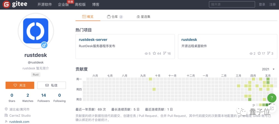Image resolution: width=279 pixels, height=124 pixels.
Task: Open the 星选集 tab
Action: (x=144, y=17)
